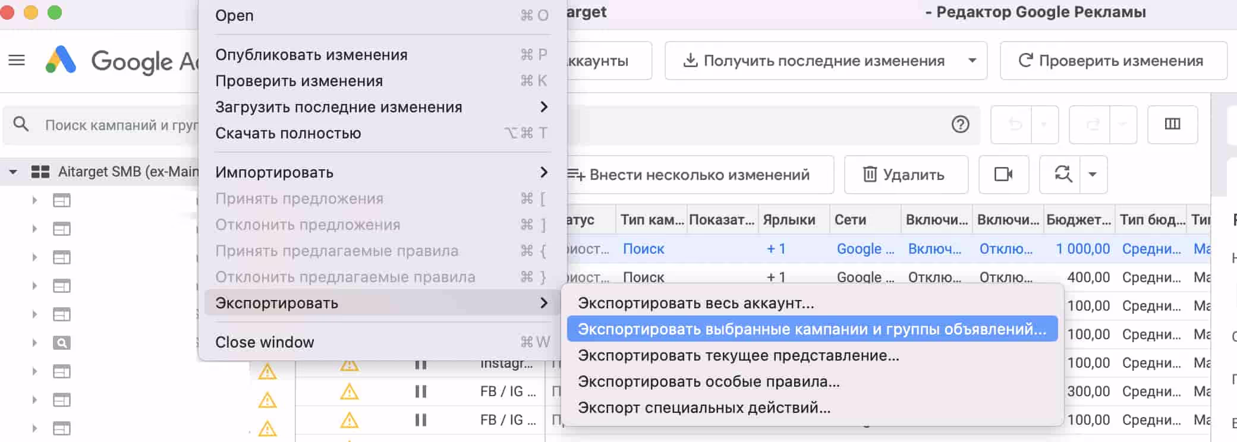Viewport: 1237px width, 442px height.
Task: Open the Экспортировать submenu
Action: (x=382, y=303)
